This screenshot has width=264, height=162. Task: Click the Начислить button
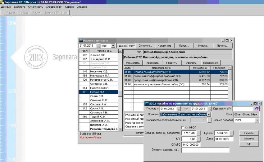tap(133, 62)
